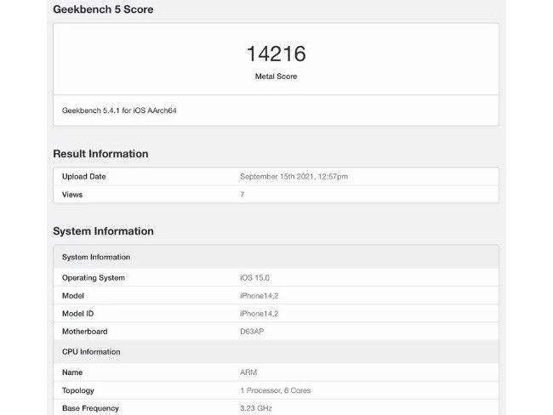Select Geekbench 5.4.1 for iOS AArch64 text
This screenshot has width=553, height=415.
pyautogui.click(x=119, y=111)
